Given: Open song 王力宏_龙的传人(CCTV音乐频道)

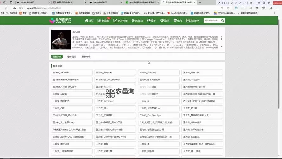Looking at the screenshot, I should (x=72, y=137).
